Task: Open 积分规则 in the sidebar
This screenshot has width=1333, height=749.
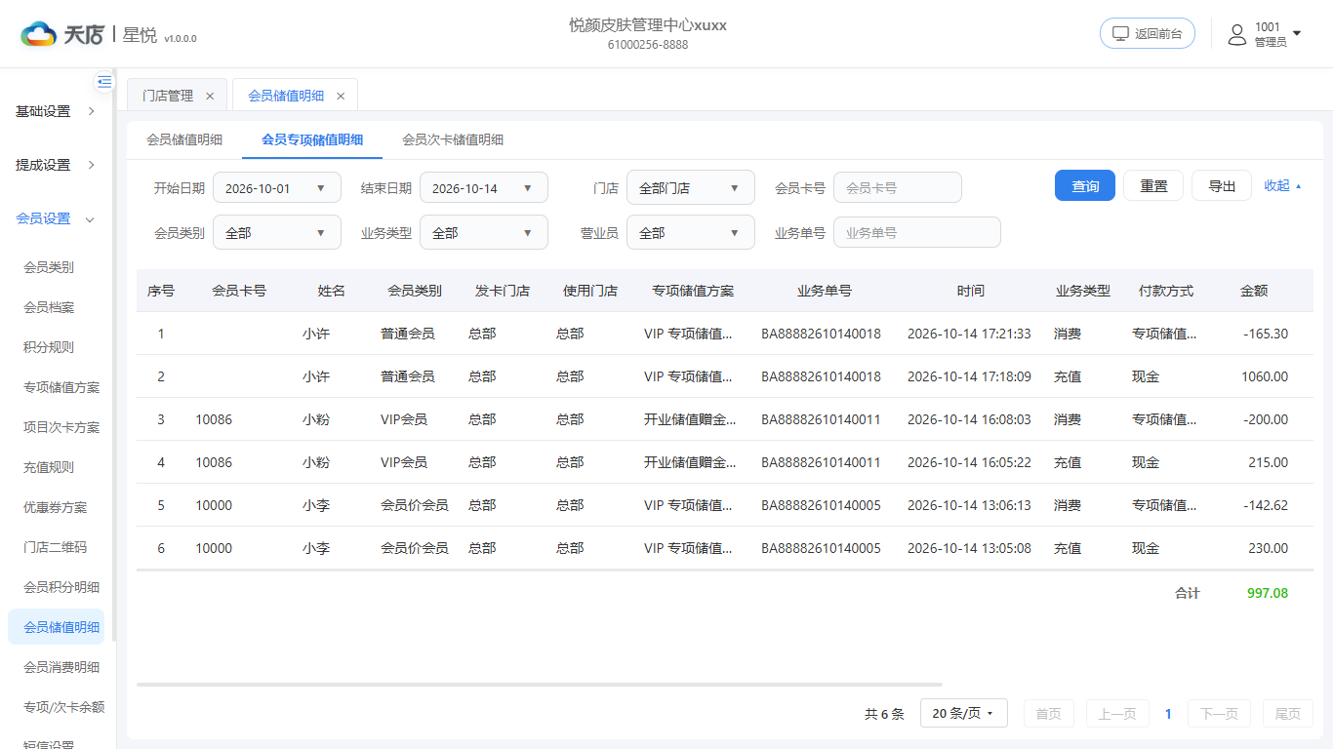Action: tap(49, 347)
